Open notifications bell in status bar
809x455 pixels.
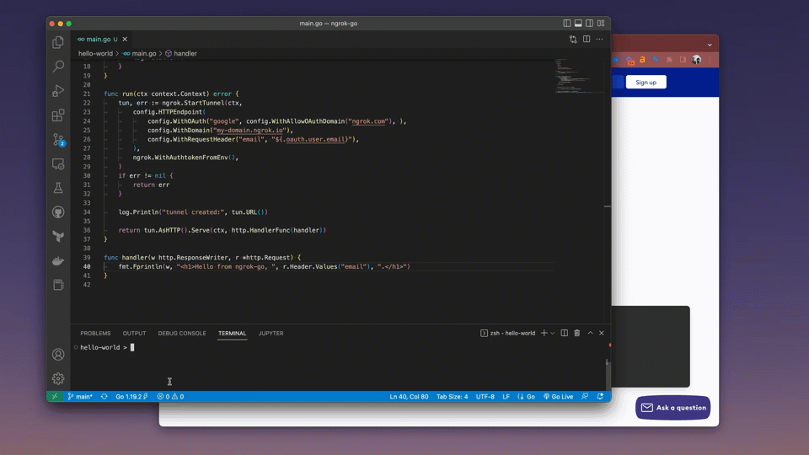tap(600, 396)
